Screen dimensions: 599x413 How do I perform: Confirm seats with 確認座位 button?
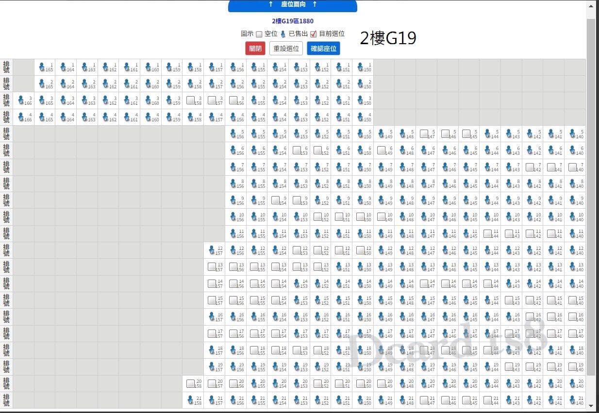323,49
